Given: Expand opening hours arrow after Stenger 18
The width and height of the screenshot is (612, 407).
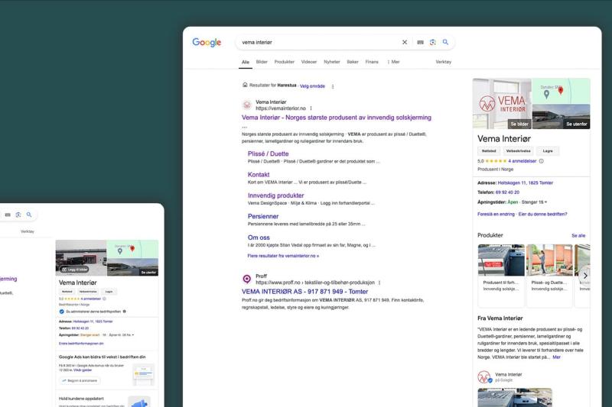Looking at the screenshot, I should pos(545,202).
